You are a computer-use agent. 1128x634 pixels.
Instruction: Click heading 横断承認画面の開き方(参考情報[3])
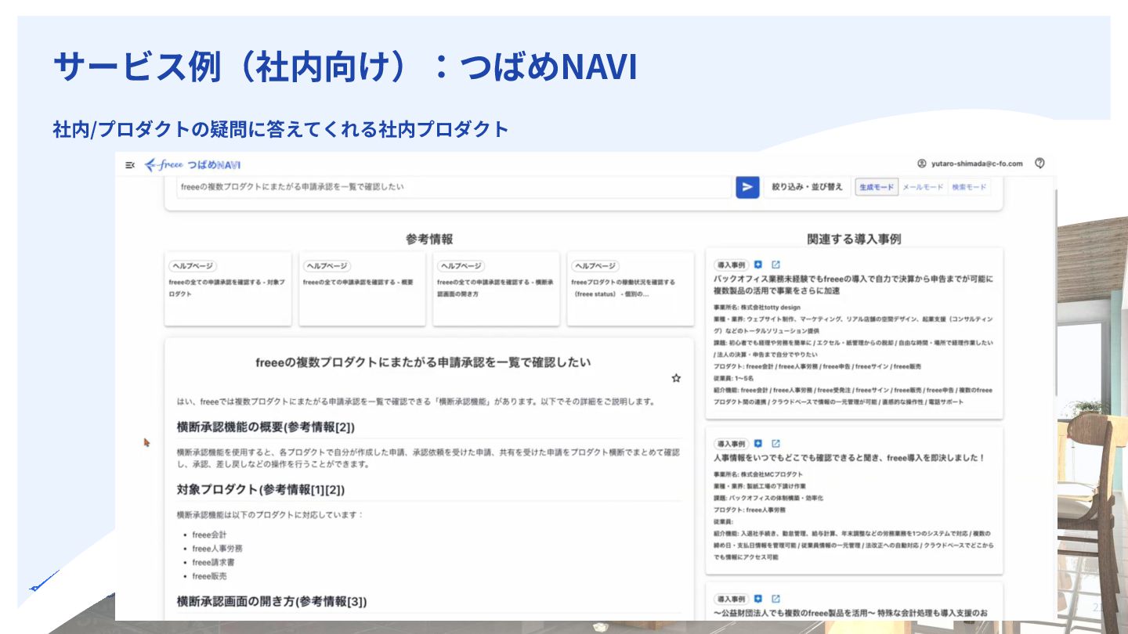272,602
